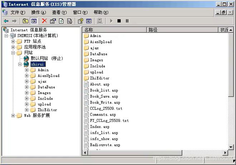This screenshot has height=165, width=236.
Task: Sort by the 名称 column header
Action: 114,30
